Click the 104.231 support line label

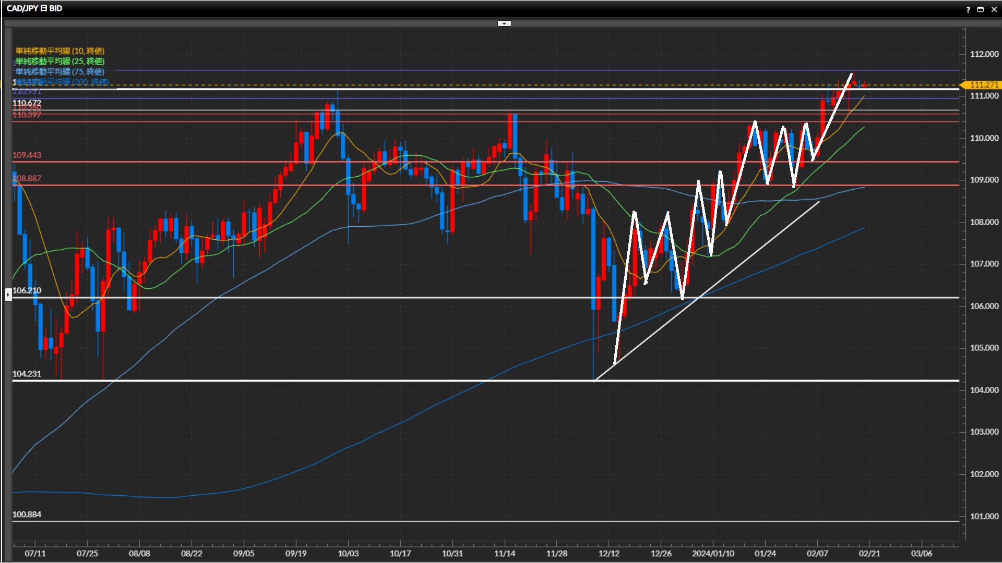coord(27,374)
